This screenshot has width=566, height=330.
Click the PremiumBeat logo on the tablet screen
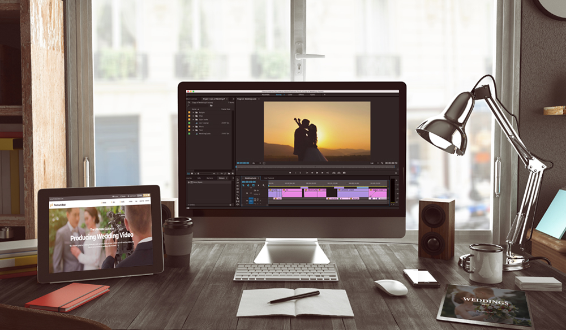57,205
